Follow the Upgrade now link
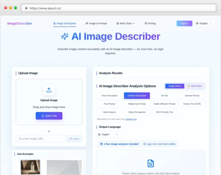Screen dimensions: 221x175 [131, 119]
